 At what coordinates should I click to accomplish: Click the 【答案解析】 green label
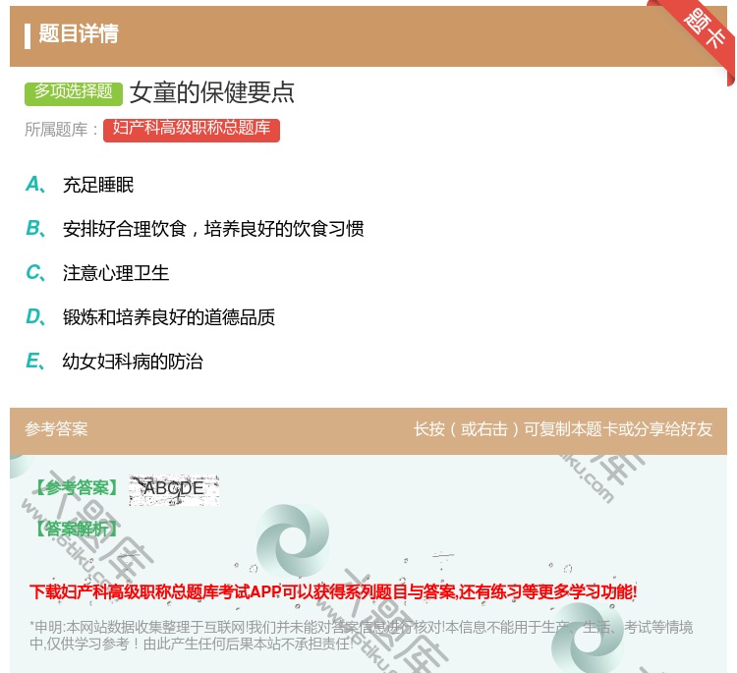[x=77, y=529]
